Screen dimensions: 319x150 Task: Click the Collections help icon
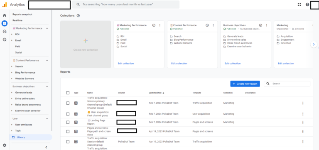coord(78,16)
